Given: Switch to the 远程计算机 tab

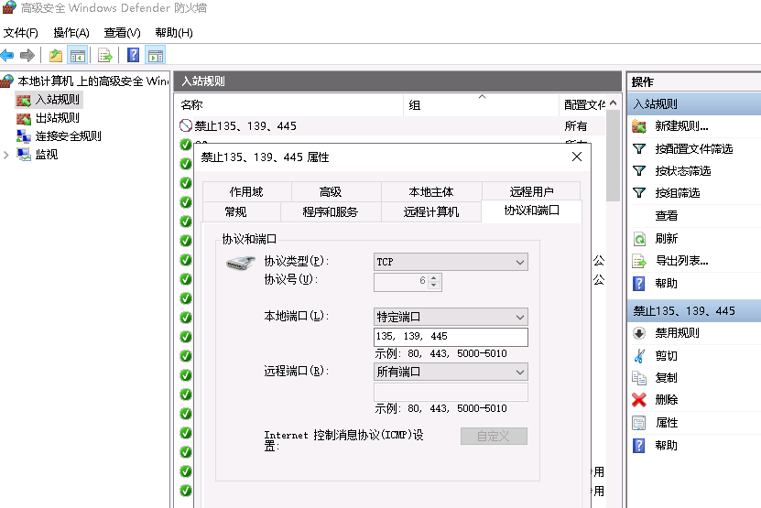Looking at the screenshot, I should pos(431,212).
